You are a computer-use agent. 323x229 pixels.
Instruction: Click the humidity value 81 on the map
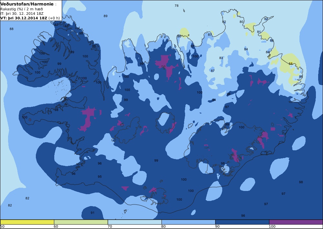pyautogui.click(x=259, y=32)
